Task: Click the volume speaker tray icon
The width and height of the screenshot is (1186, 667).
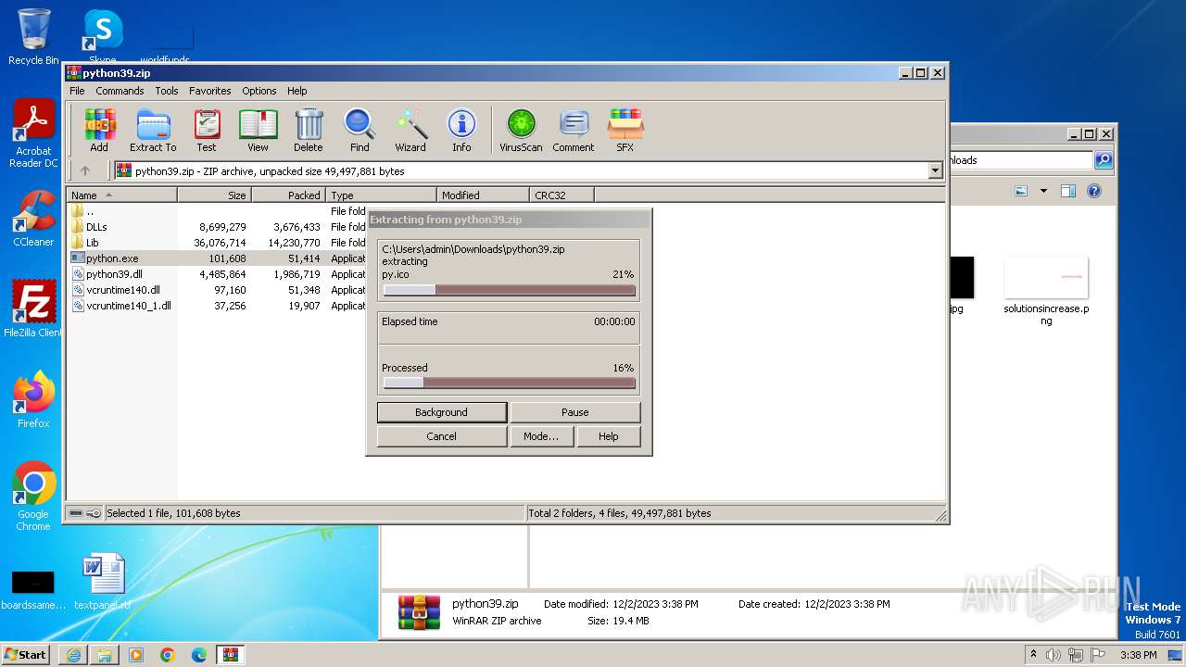Action: (x=1054, y=655)
